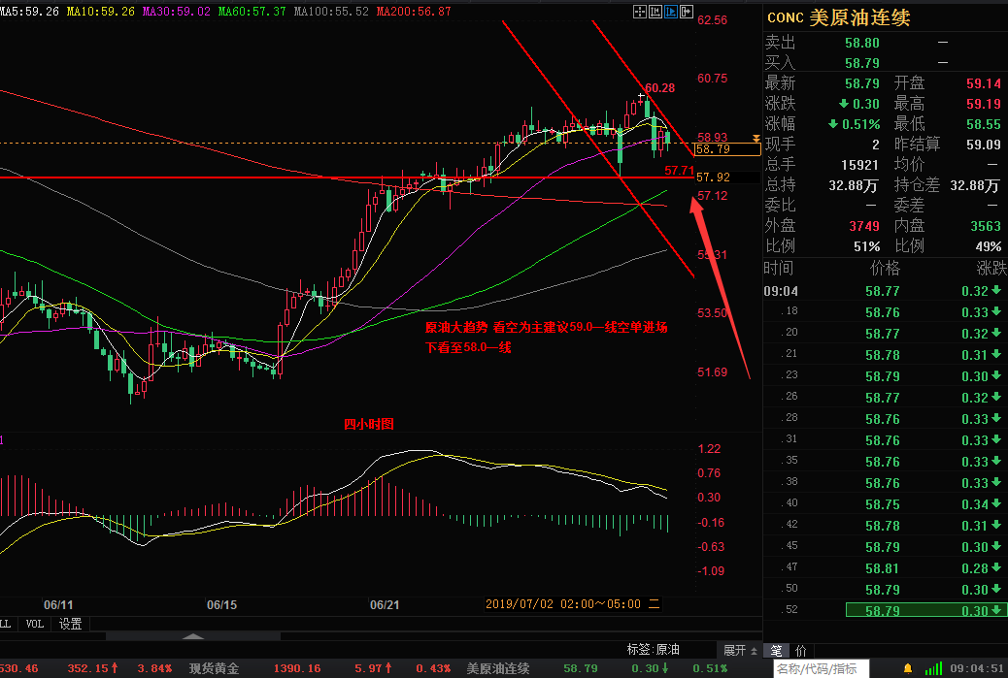The height and width of the screenshot is (678, 1008).
Task: Open the 设置 settings tab
Action: (70, 624)
